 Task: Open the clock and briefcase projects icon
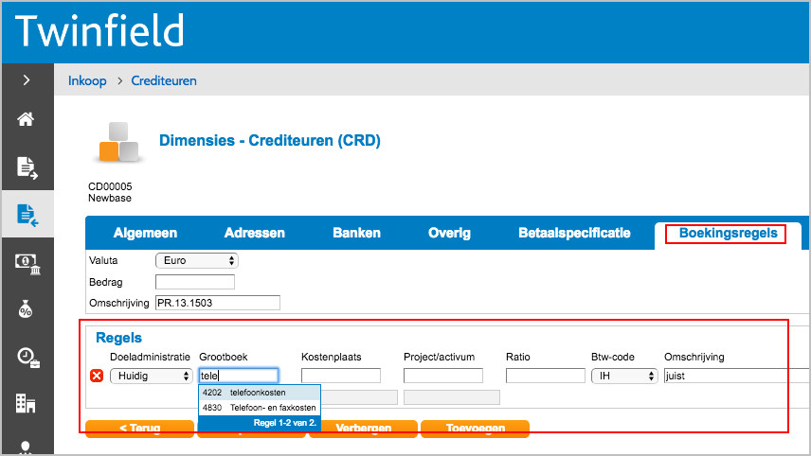click(27, 357)
